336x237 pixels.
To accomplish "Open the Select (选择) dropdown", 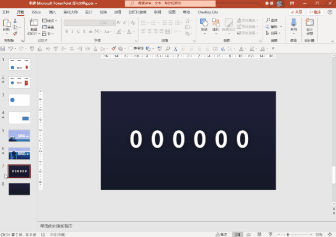I will coord(273,33).
